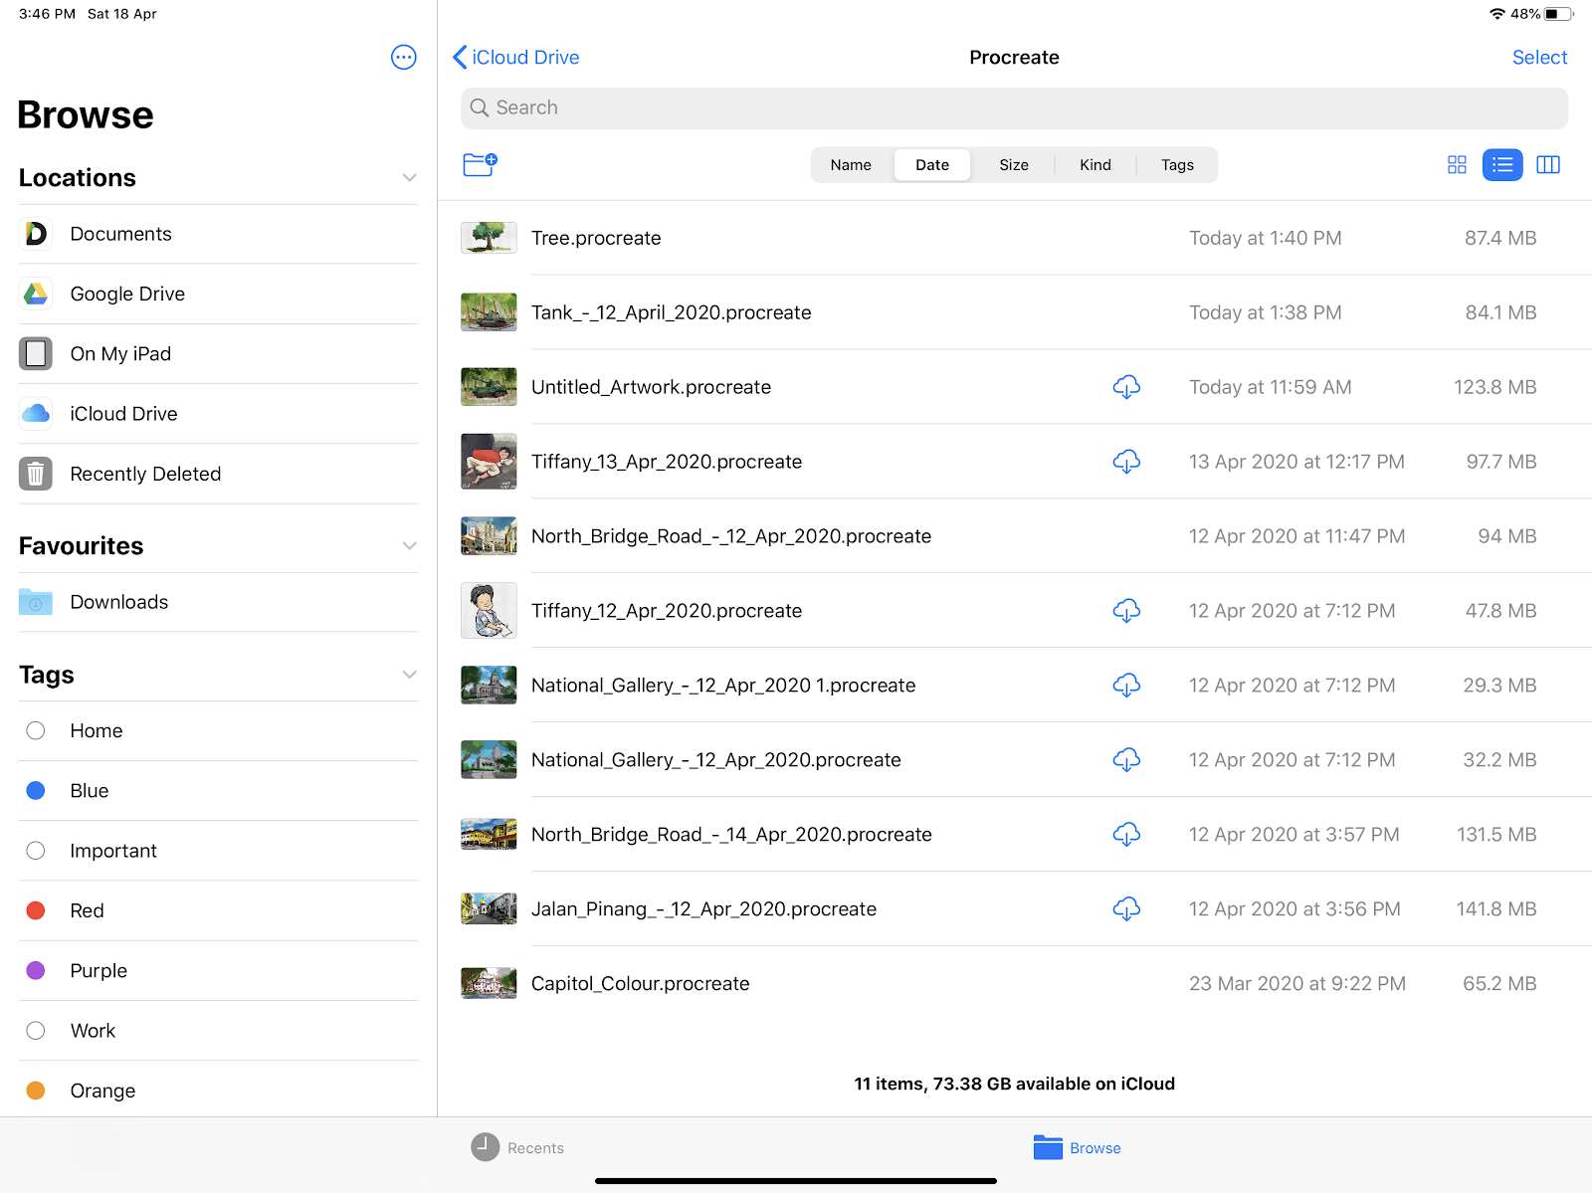Switch to list view

click(x=1502, y=164)
